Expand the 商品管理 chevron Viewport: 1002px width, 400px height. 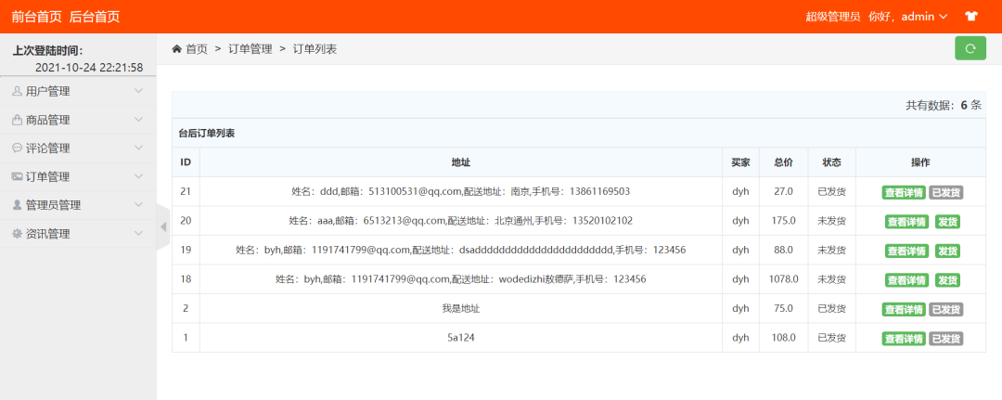click(x=138, y=120)
